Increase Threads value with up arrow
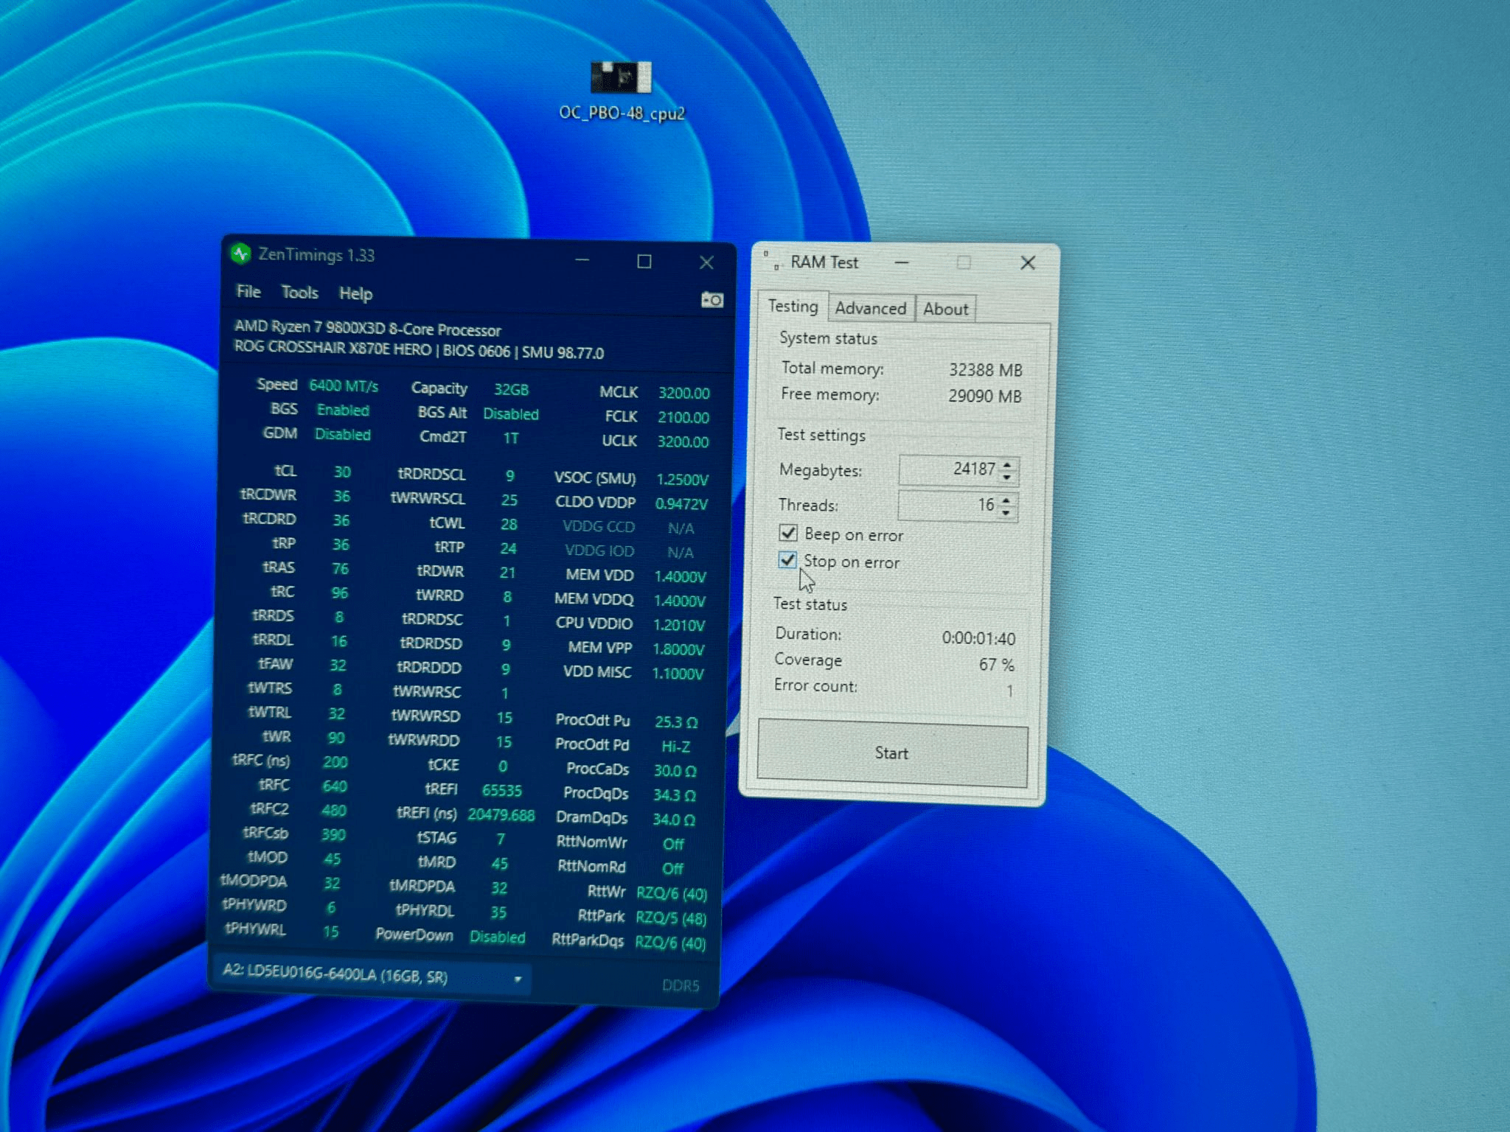This screenshot has height=1132, width=1510. (x=1006, y=500)
